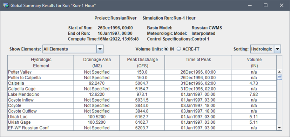Select the Lake Mendocino row

click(142, 94)
